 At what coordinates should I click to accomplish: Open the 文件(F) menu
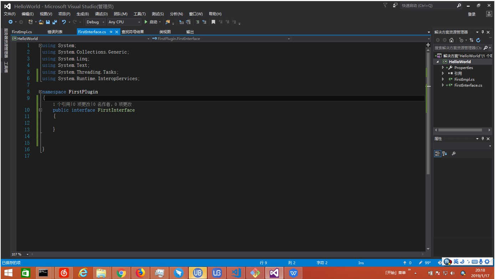pos(10,14)
